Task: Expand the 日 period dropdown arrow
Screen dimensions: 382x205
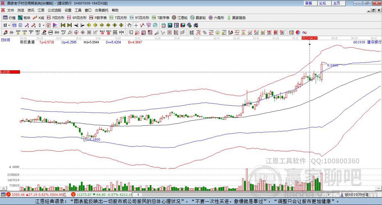Action: (9, 25)
